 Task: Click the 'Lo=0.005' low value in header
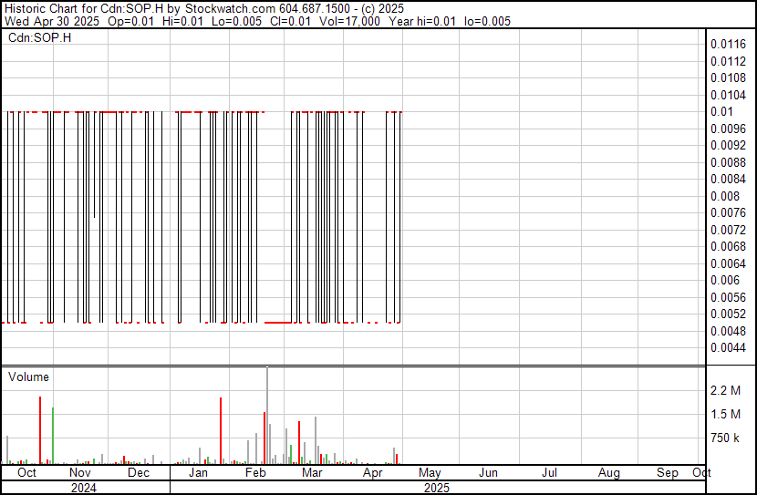[x=236, y=21]
